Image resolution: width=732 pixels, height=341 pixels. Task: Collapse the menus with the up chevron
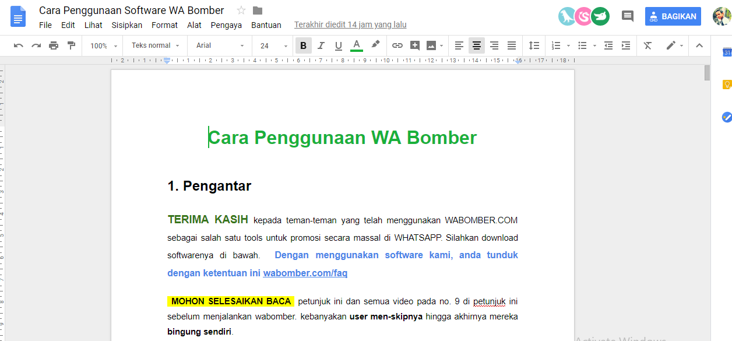(699, 45)
